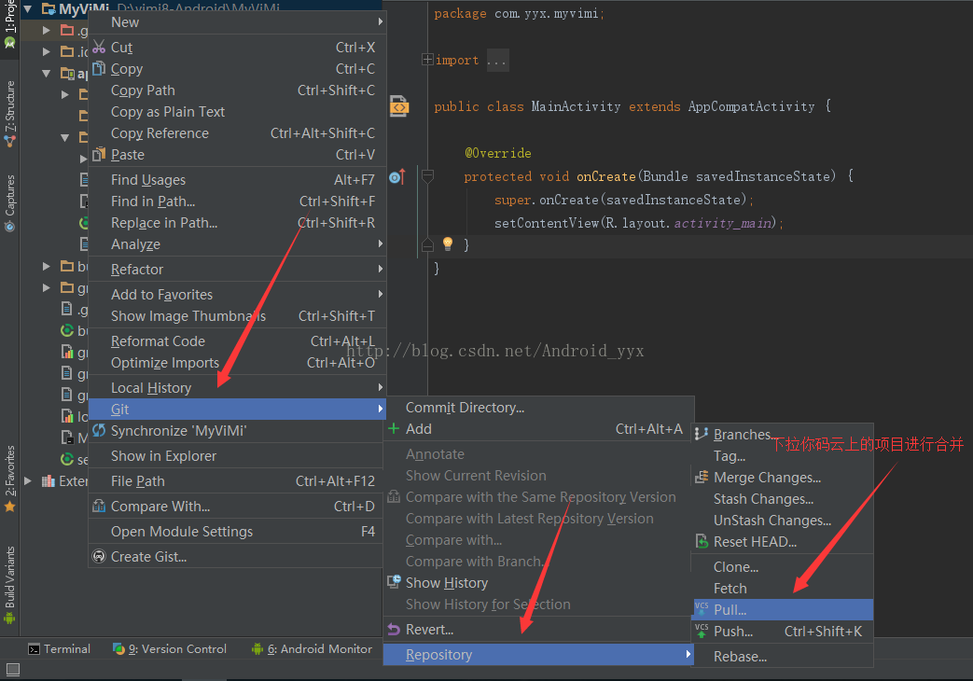The width and height of the screenshot is (973, 681).
Task: Click the Version Control tool icon
Action: pyautogui.click(x=118, y=648)
